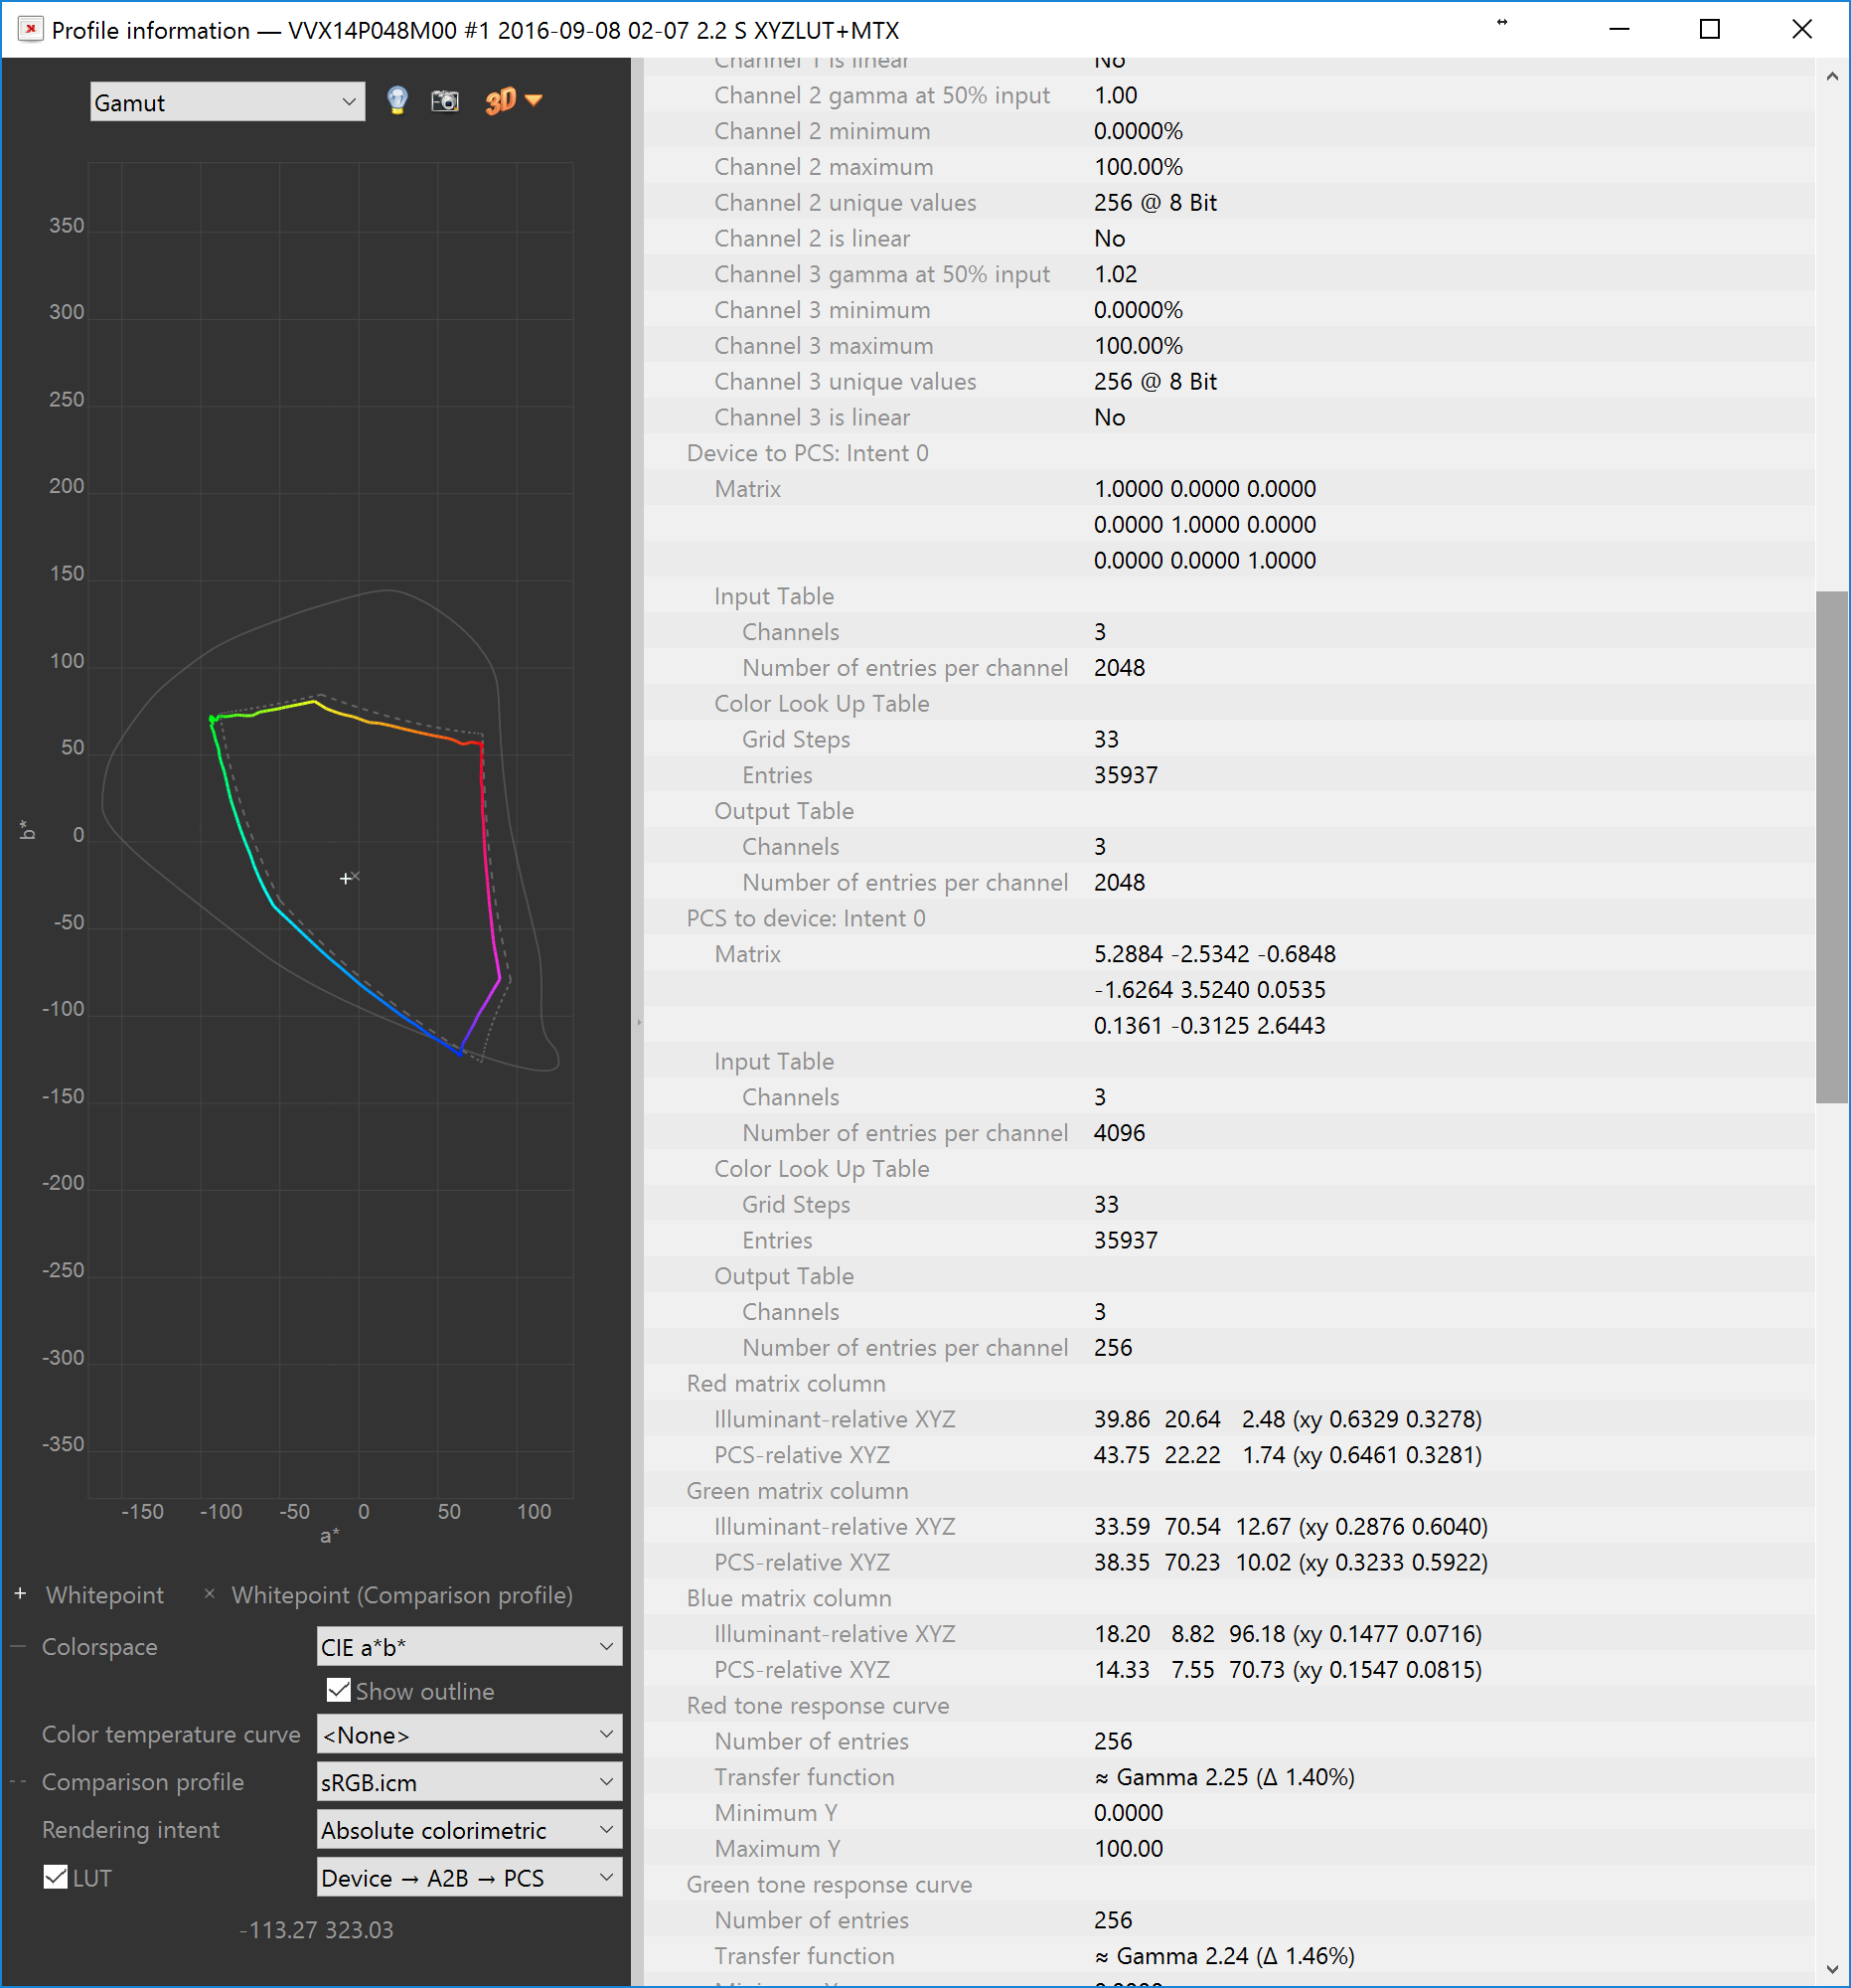1851x1988 pixels.
Task: Click the application icon in title bar
Action: pyautogui.click(x=30, y=30)
